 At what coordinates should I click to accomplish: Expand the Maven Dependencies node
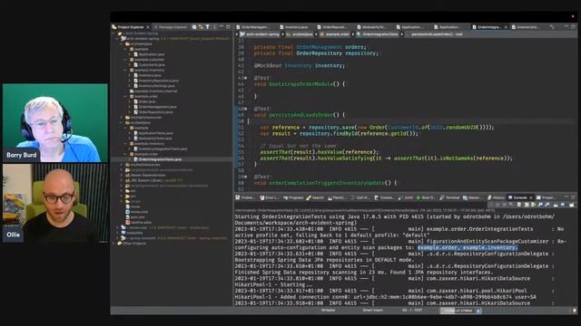pyautogui.click(x=122, y=175)
